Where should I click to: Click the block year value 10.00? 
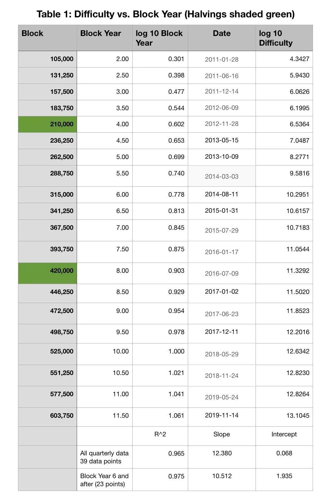pos(121,352)
